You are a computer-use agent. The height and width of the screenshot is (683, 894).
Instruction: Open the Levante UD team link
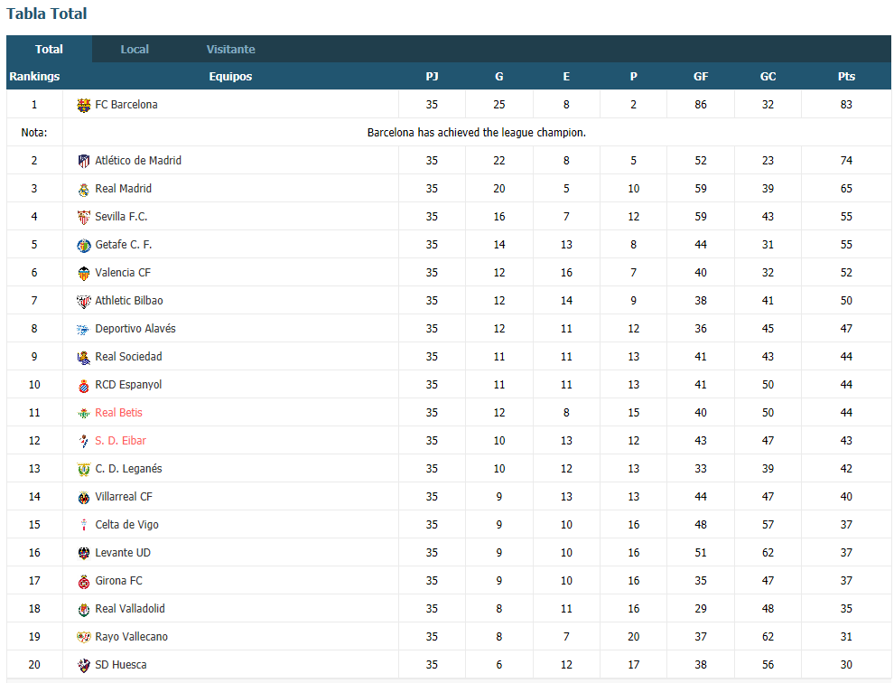point(123,552)
